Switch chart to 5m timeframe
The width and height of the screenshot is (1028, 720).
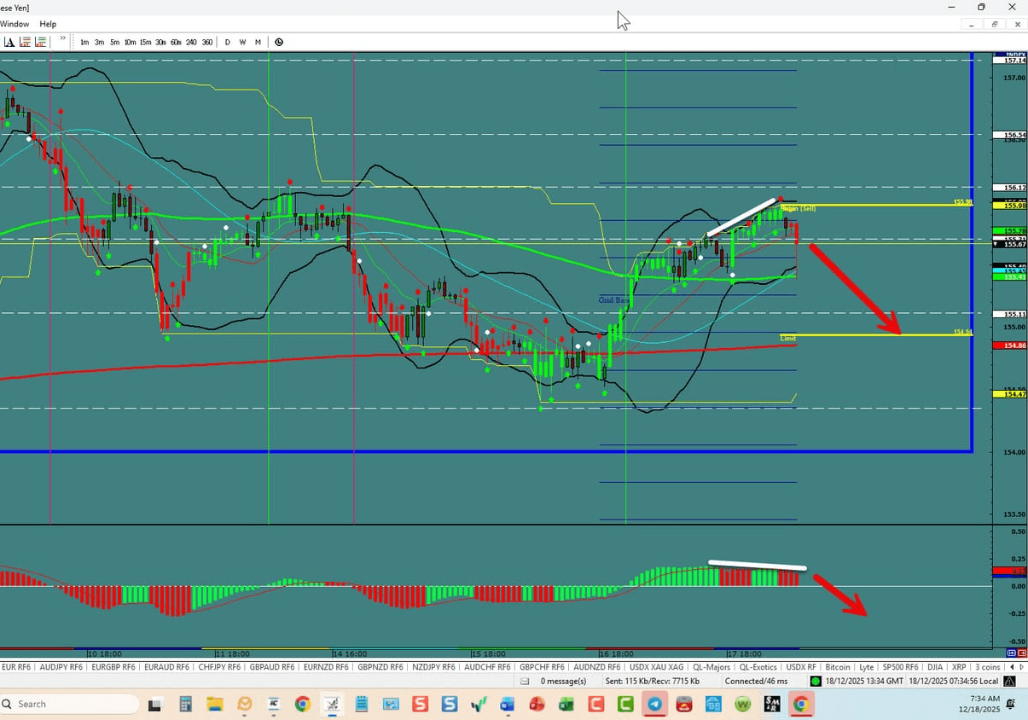[114, 41]
